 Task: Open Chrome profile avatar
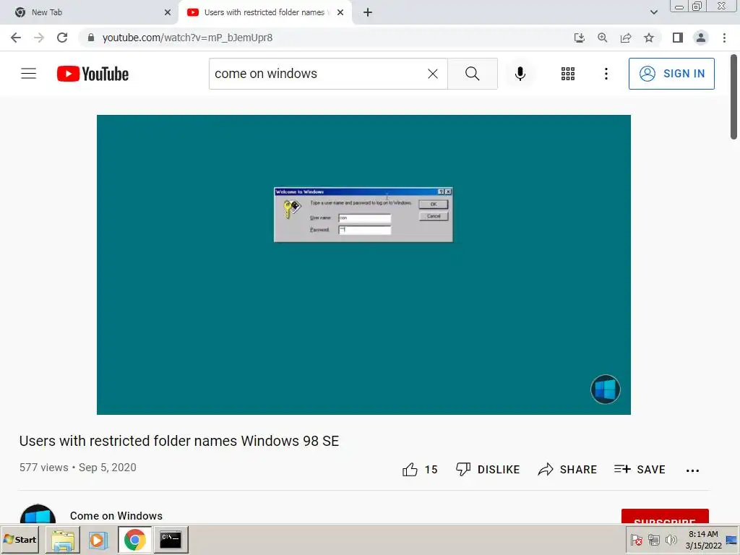click(701, 38)
